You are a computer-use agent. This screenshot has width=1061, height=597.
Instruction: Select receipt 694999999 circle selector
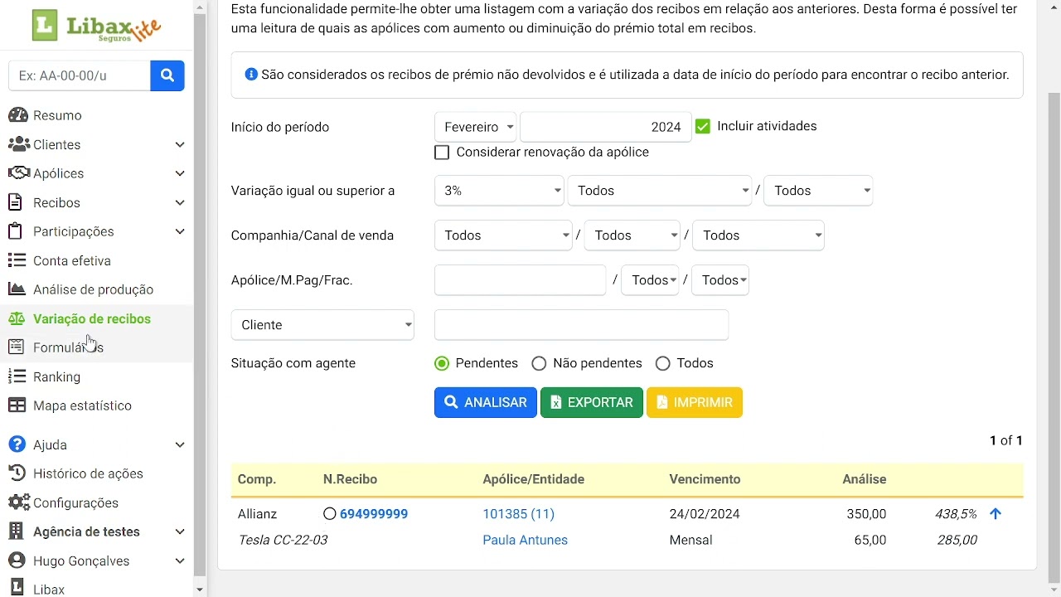(330, 514)
